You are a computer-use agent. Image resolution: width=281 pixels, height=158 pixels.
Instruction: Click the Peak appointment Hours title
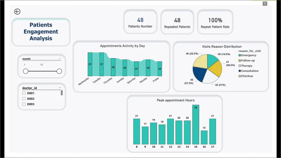tap(176, 100)
